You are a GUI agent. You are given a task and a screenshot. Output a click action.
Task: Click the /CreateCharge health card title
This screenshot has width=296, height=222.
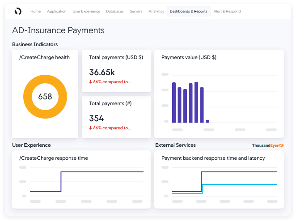tap(44, 57)
